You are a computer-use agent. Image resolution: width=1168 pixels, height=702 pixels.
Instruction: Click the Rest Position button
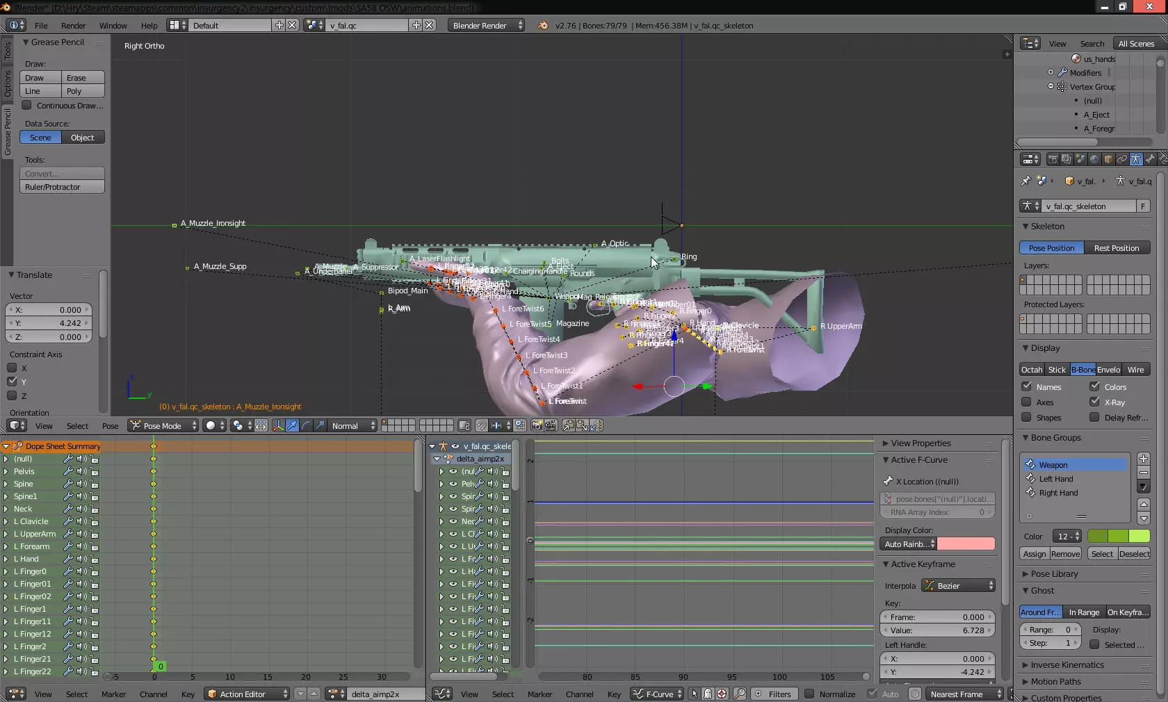pyautogui.click(x=1117, y=248)
